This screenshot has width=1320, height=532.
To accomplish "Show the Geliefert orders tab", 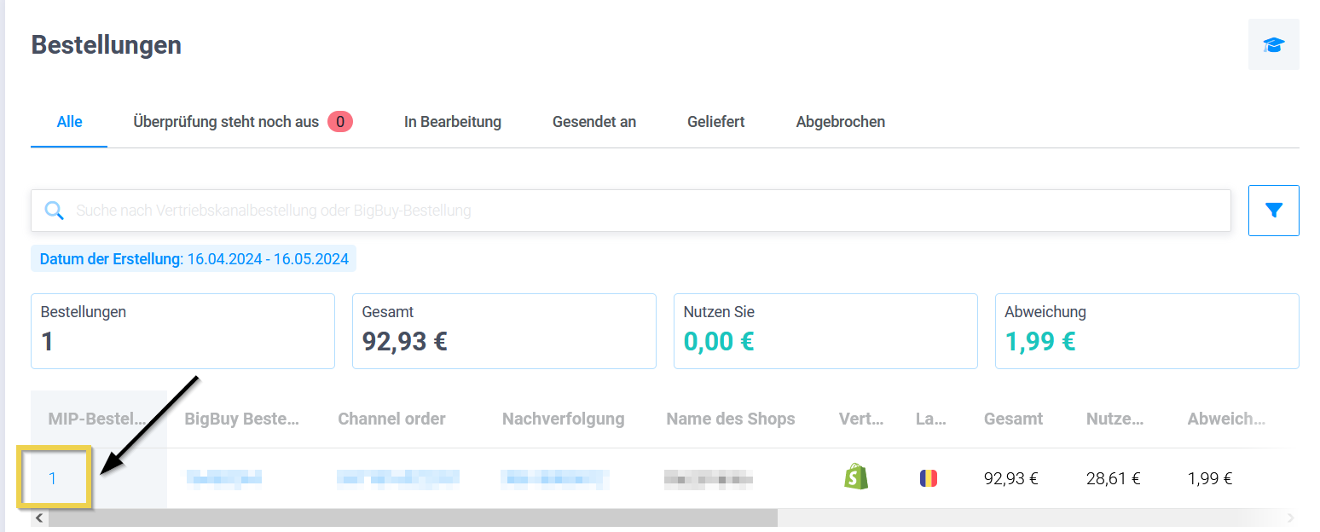I will [715, 122].
